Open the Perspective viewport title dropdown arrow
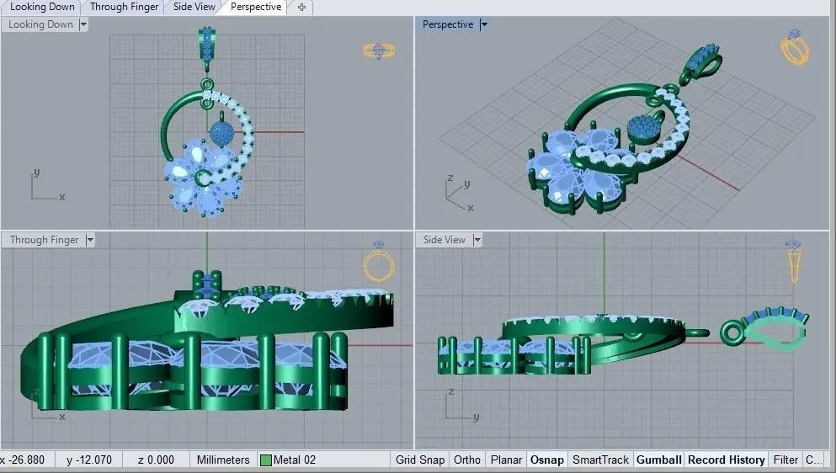The width and height of the screenshot is (836, 473). (483, 24)
